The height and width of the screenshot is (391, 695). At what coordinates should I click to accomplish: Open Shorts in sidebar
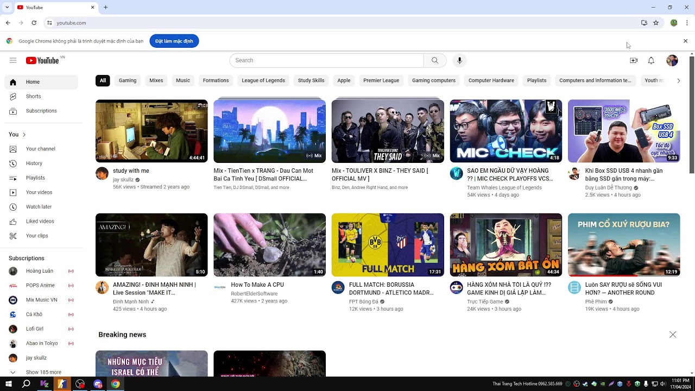click(41, 96)
